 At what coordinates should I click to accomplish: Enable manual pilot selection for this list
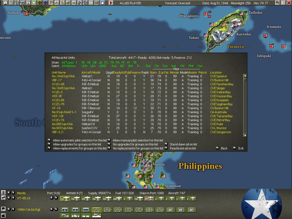click(x=109, y=140)
